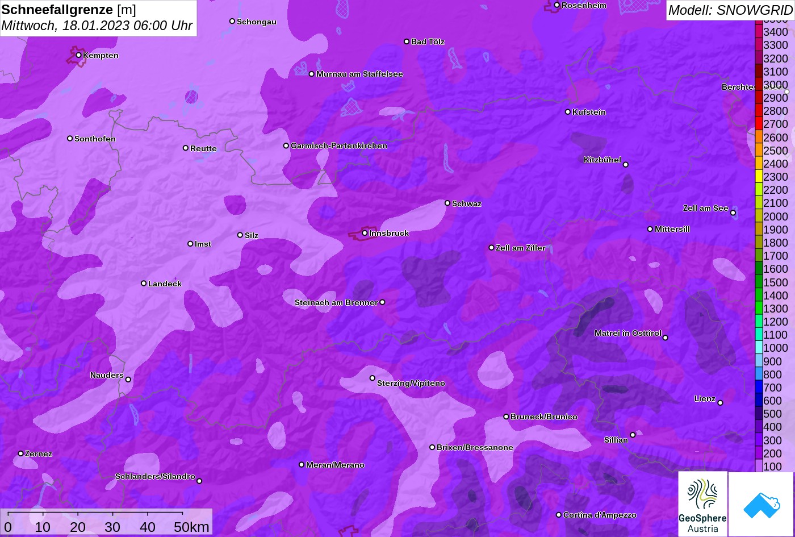This screenshot has width=795, height=537.
Task: Select the Cortina d'Ampezzo label
Action: coord(600,515)
